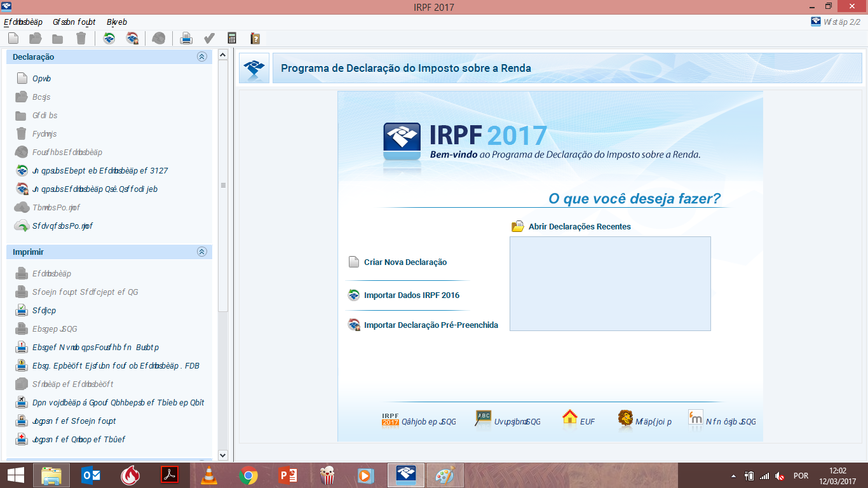This screenshot has height=488, width=868.
Task: Click the new declaration toolbar icon
Action: (13, 39)
